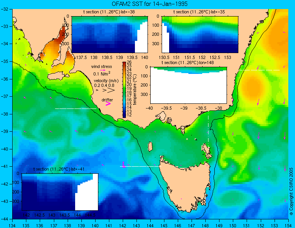The height and width of the screenshot is (228, 295).
Task: Click the "144.5" tick on lat=-41 inset
Action: point(90,215)
